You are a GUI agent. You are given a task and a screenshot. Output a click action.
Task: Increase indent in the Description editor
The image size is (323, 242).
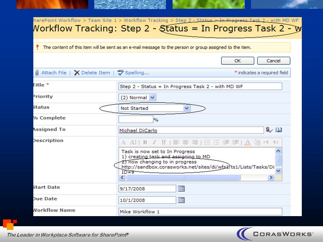(x=236, y=143)
